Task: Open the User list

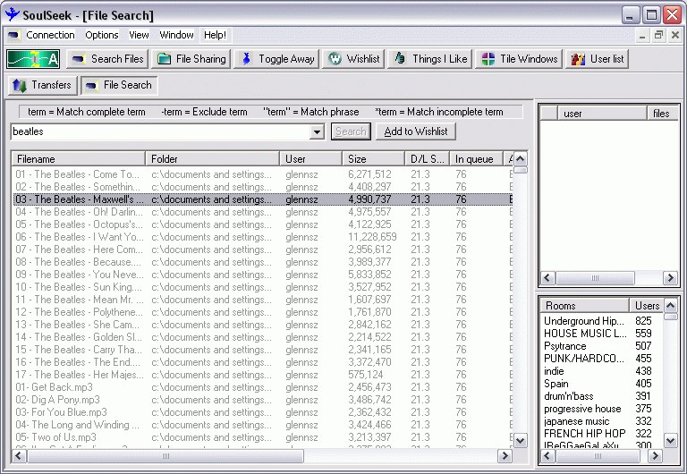Action: (598, 59)
